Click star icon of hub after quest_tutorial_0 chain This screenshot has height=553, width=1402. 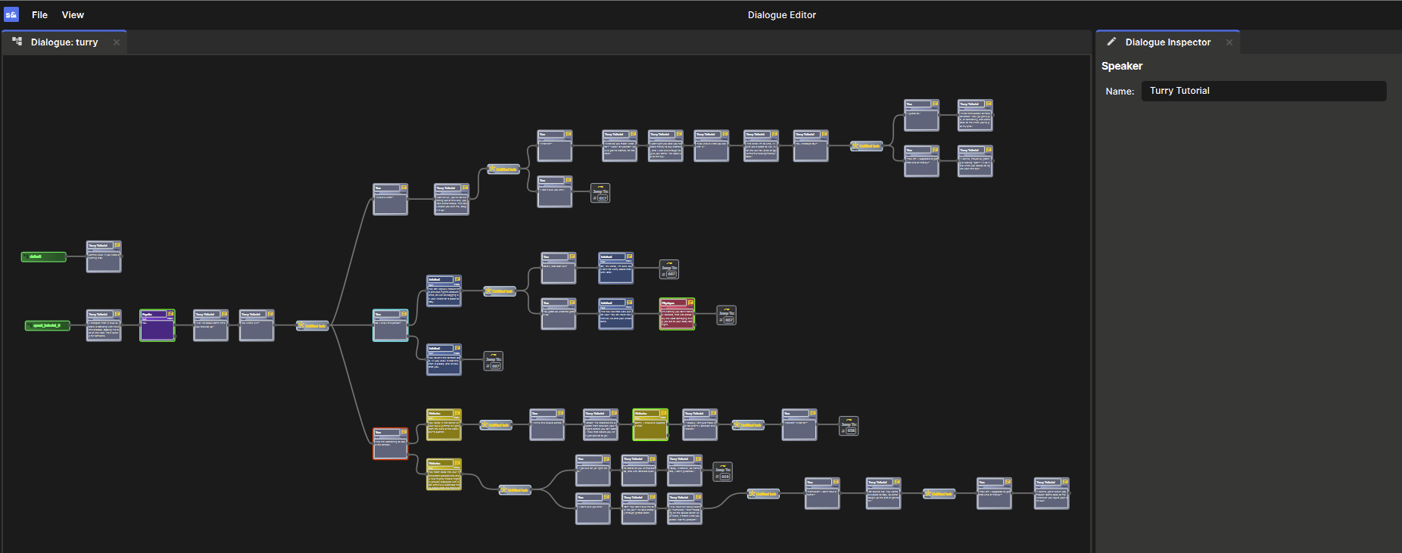tap(301, 325)
